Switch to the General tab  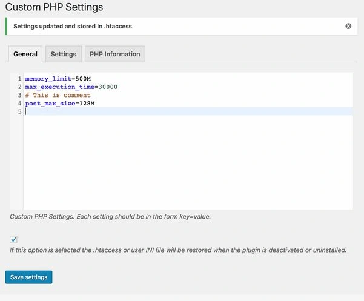25,54
